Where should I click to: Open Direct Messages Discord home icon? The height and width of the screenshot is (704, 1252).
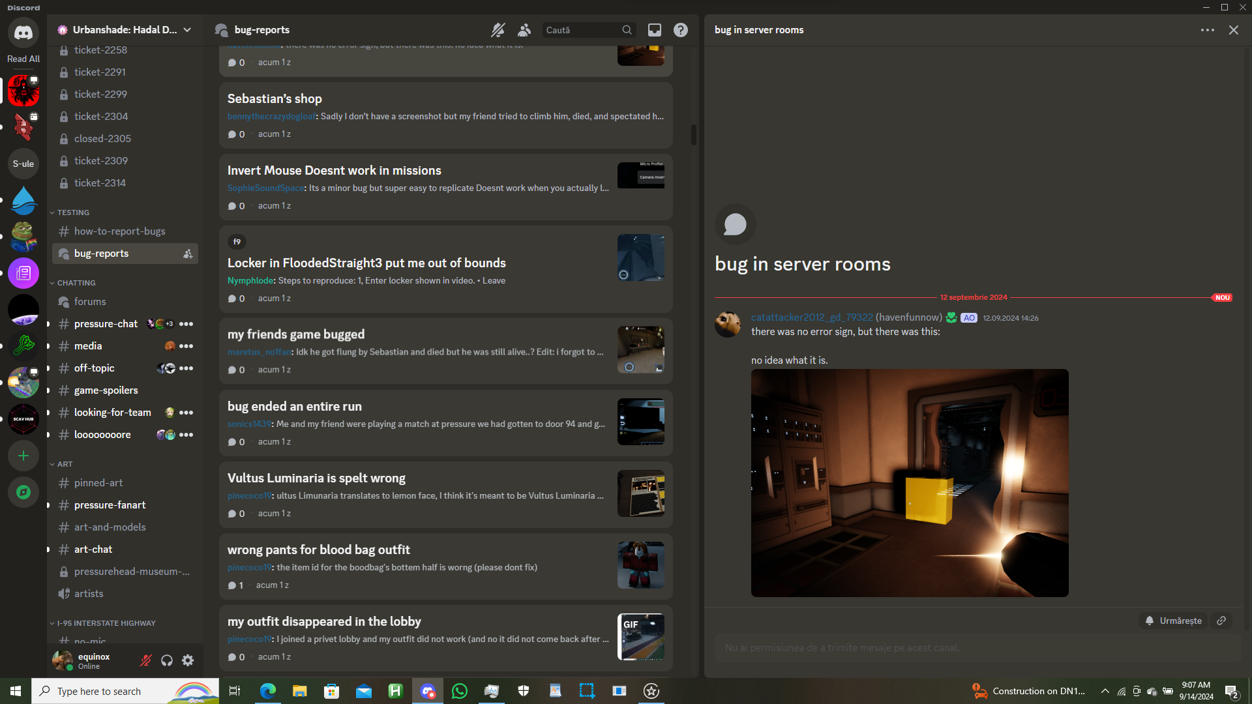(x=23, y=33)
